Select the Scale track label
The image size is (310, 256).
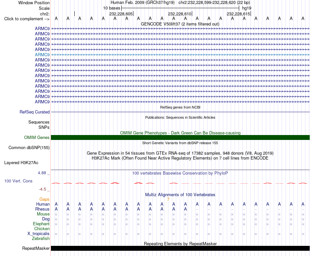(44, 8)
